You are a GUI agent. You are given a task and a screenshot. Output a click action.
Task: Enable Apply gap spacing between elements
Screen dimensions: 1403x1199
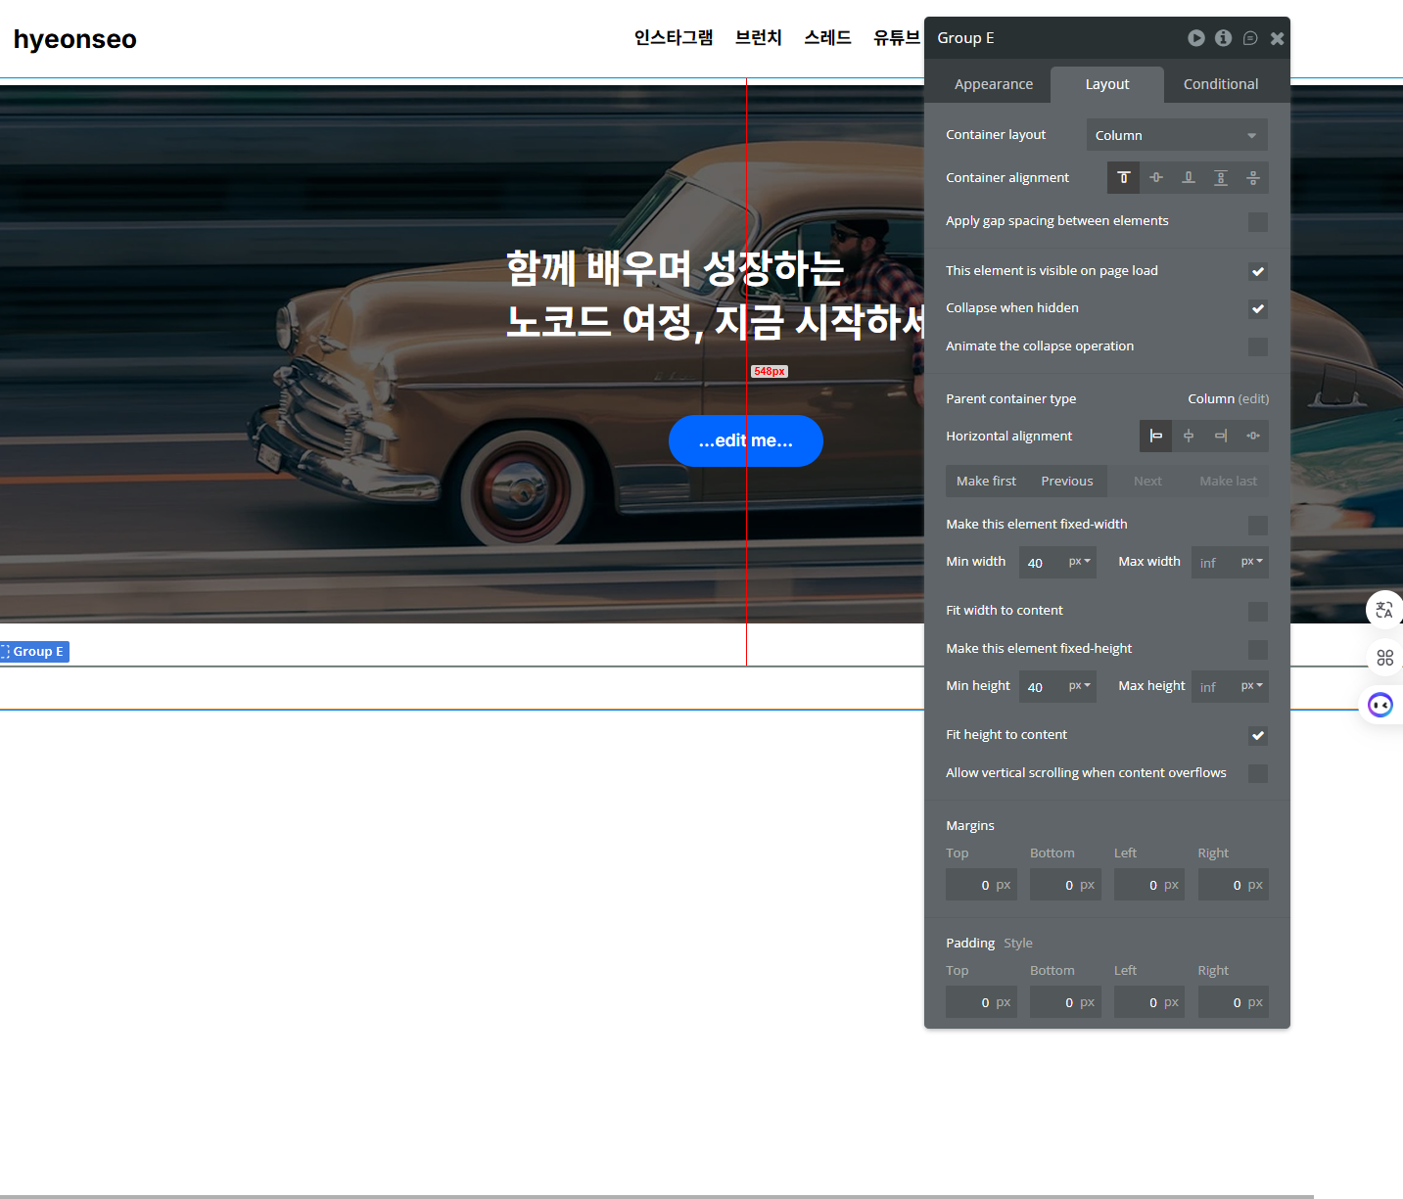1258,222
